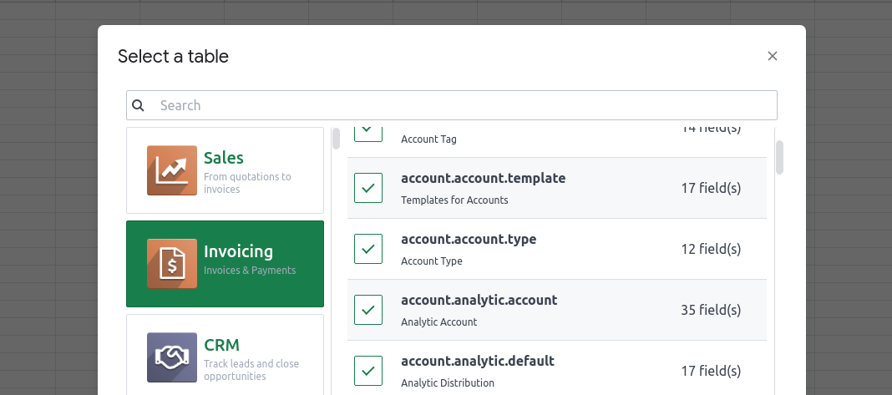Click the search magnifier icon
Viewport: 892px width, 395px height.
pos(139,105)
